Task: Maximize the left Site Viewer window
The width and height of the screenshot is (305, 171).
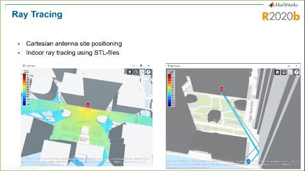Action: coord(141,66)
